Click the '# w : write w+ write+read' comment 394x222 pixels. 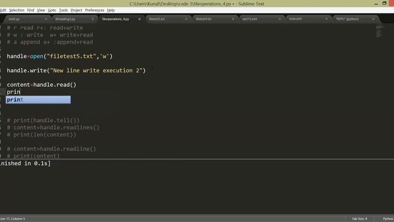(50, 35)
